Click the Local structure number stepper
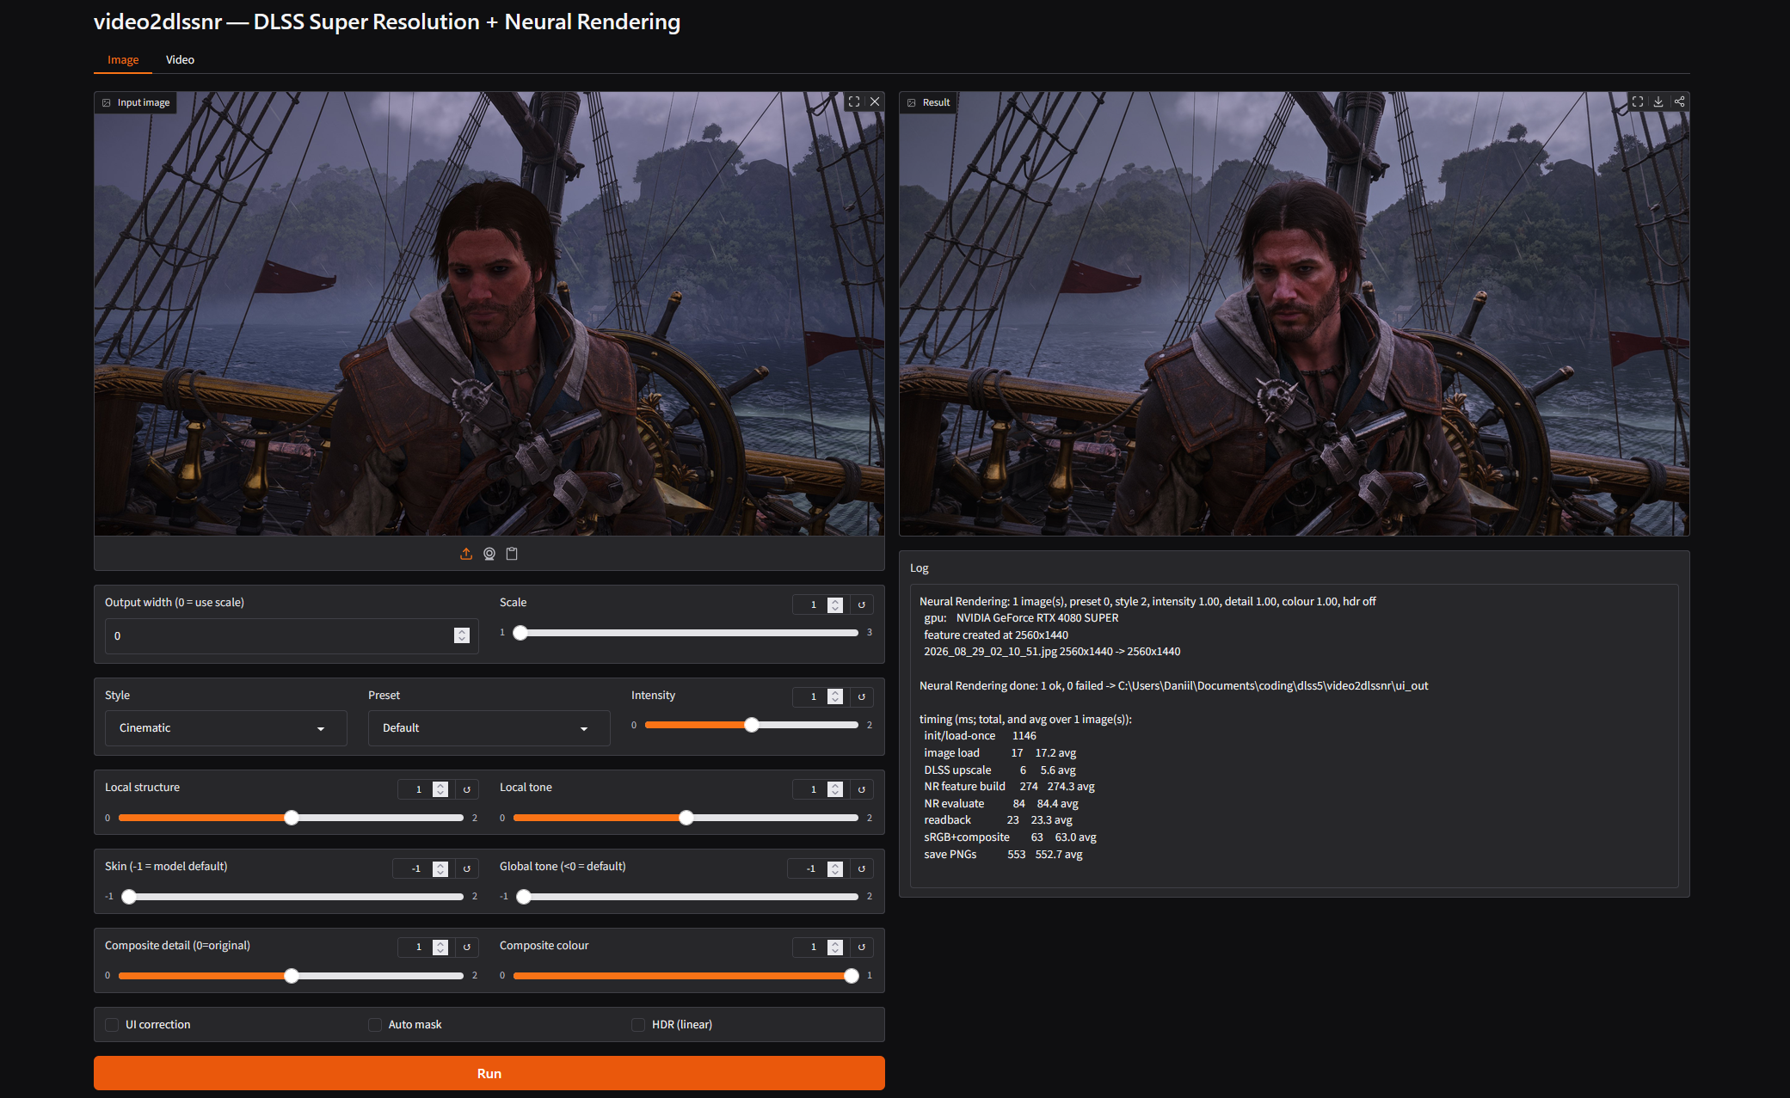Image resolution: width=1790 pixels, height=1098 pixels. [x=440, y=789]
